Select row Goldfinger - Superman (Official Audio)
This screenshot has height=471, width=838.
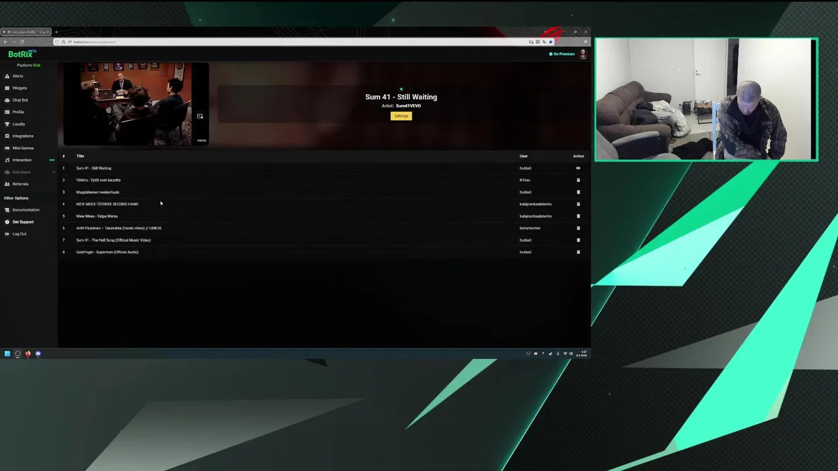[x=324, y=252]
